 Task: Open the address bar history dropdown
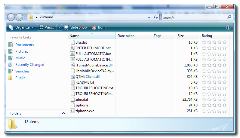[x=149, y=17]
